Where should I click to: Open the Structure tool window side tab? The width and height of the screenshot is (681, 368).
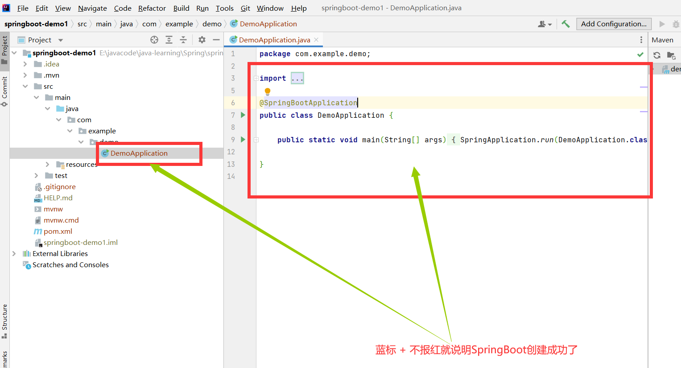(x=4, y=321)
